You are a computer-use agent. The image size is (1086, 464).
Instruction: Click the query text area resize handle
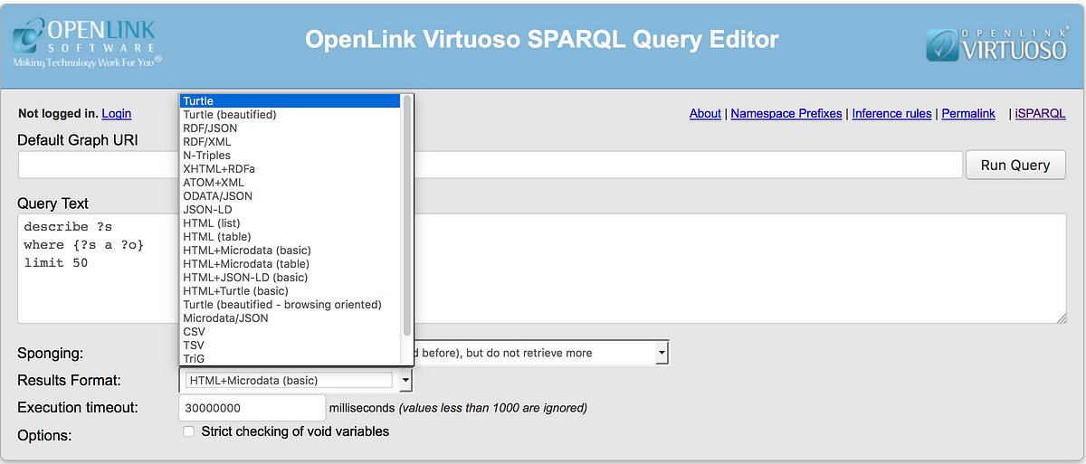tap(1061, 317)
